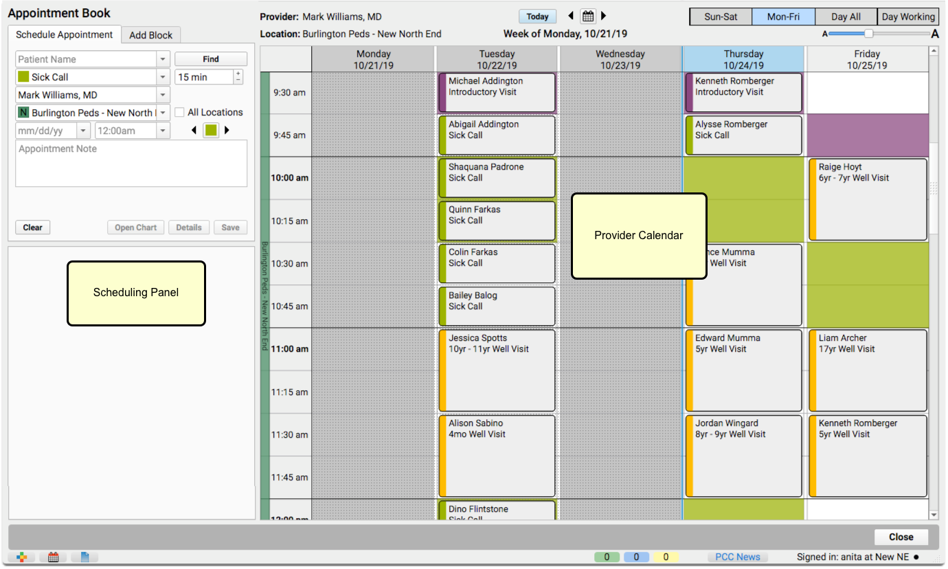
Task: Go to previous week arrow
Action: click(x=570, y=16)
